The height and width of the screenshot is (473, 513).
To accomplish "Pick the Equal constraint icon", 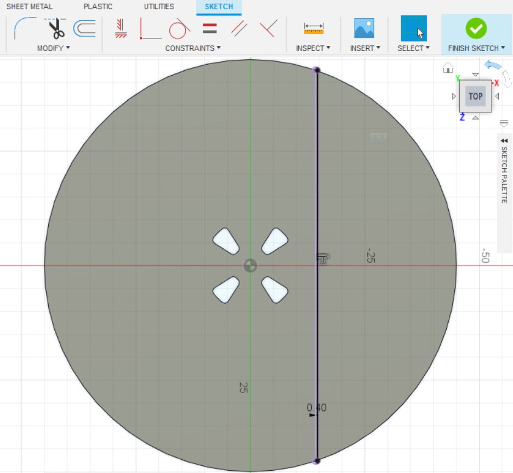I will pyautogui.click(x=209, y=28).
